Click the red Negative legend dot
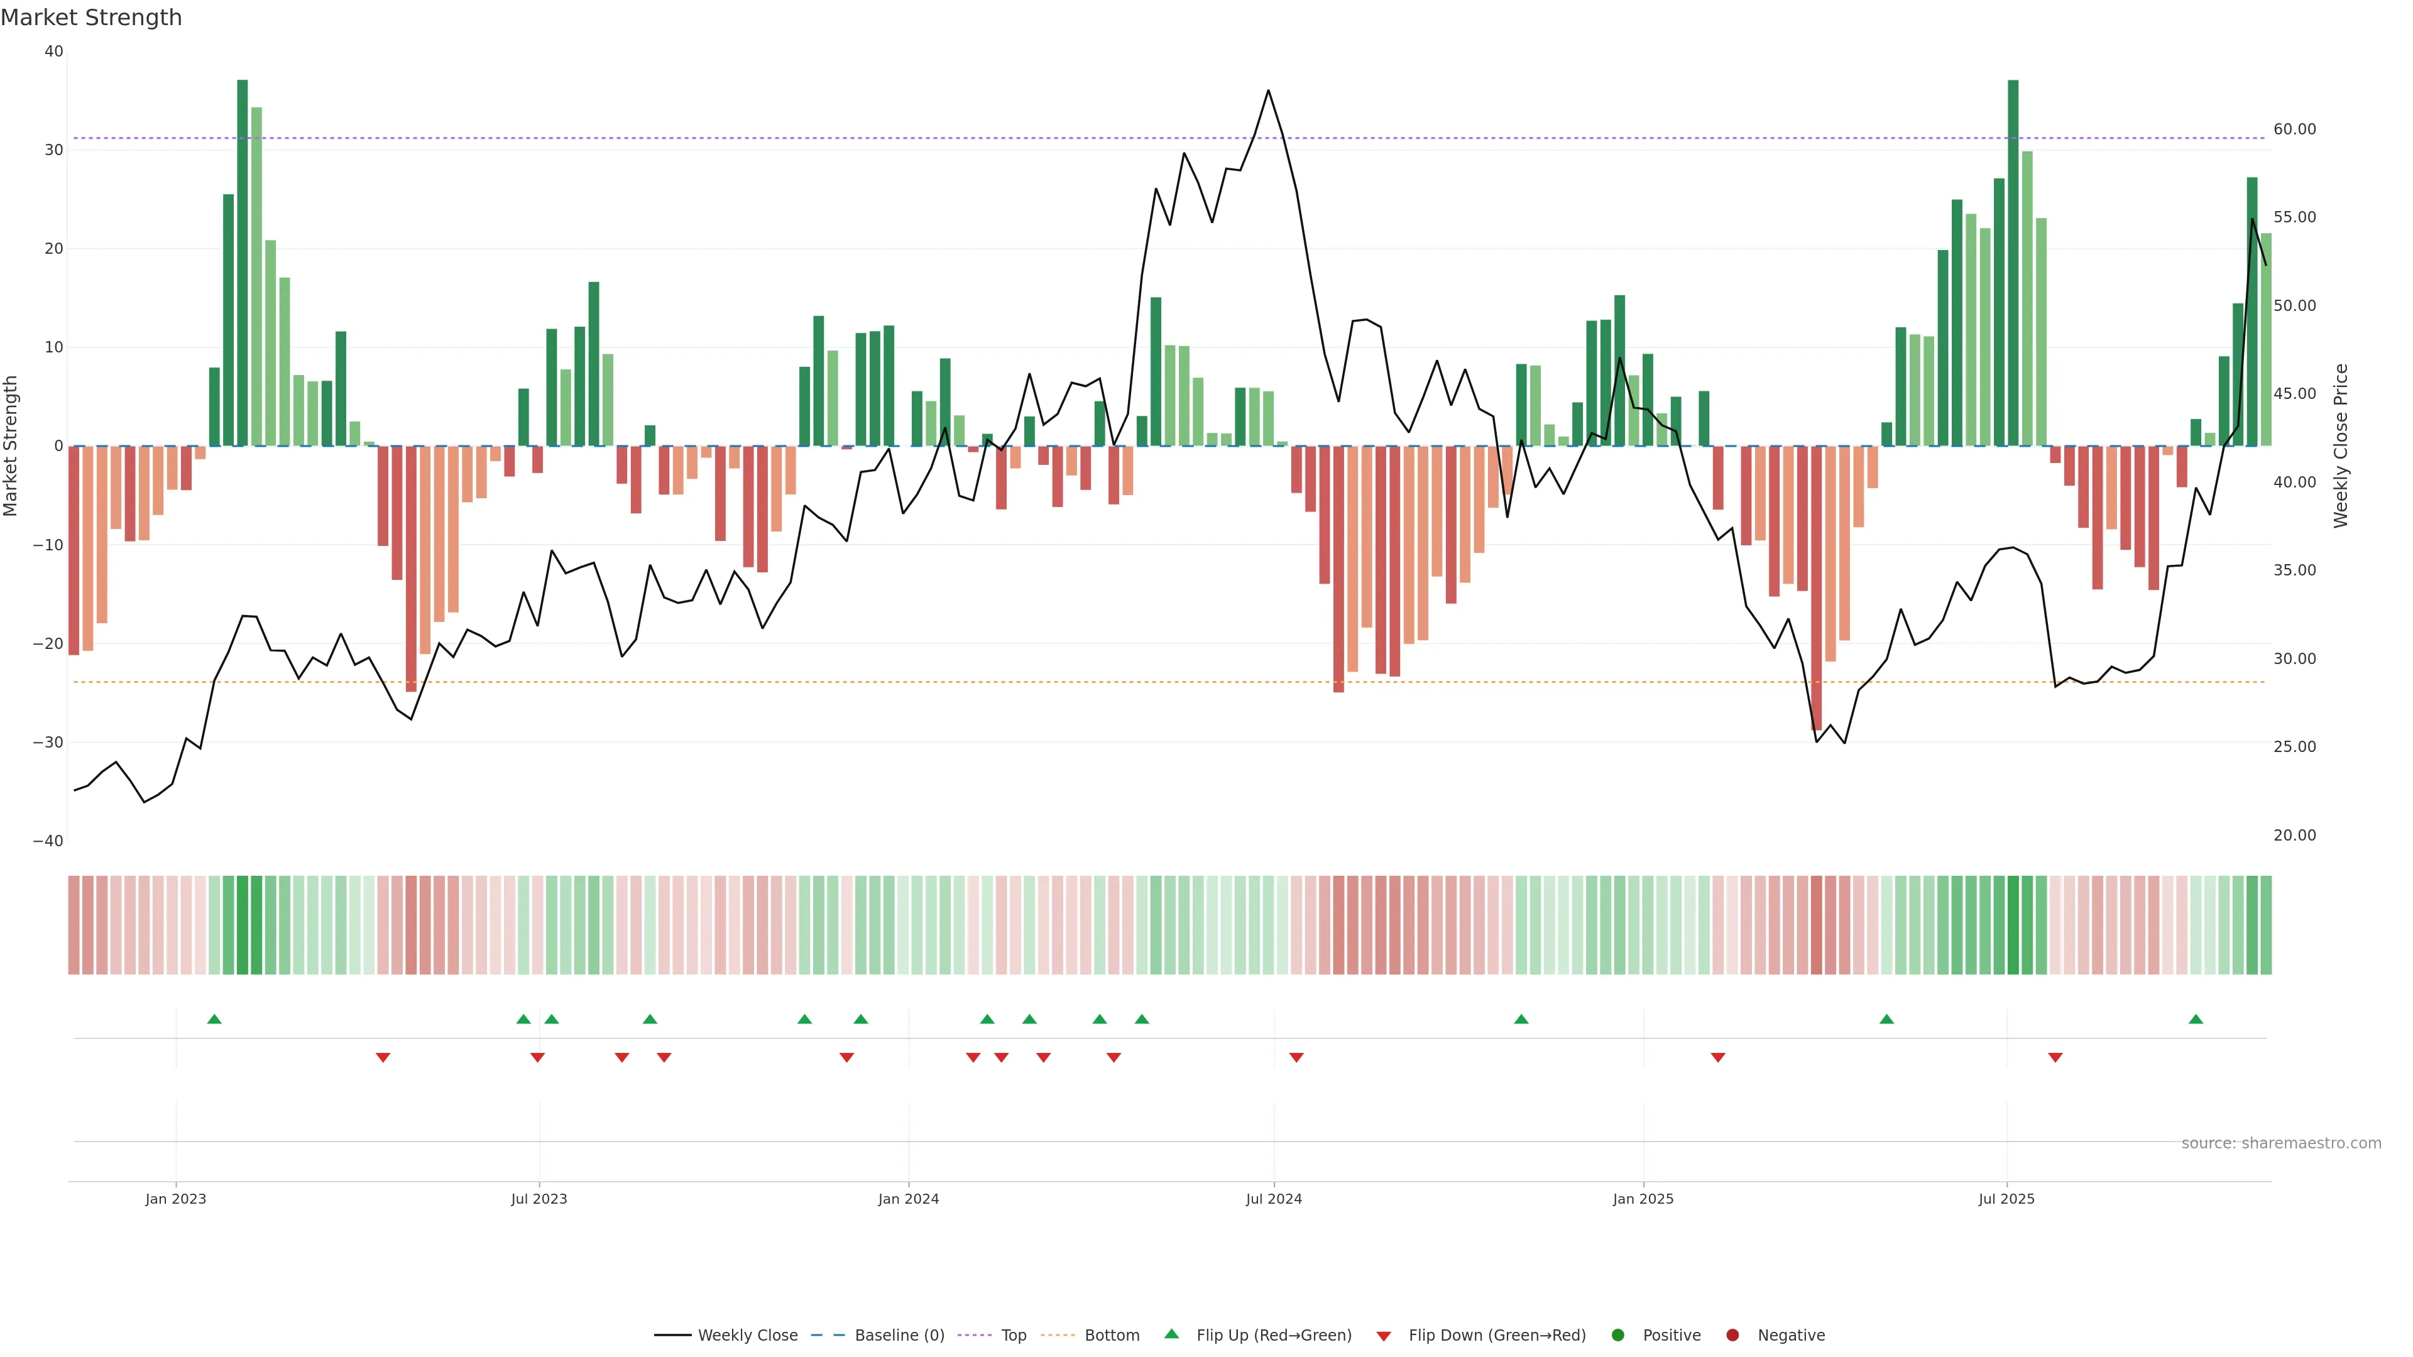 [x=1732, y=1336]
